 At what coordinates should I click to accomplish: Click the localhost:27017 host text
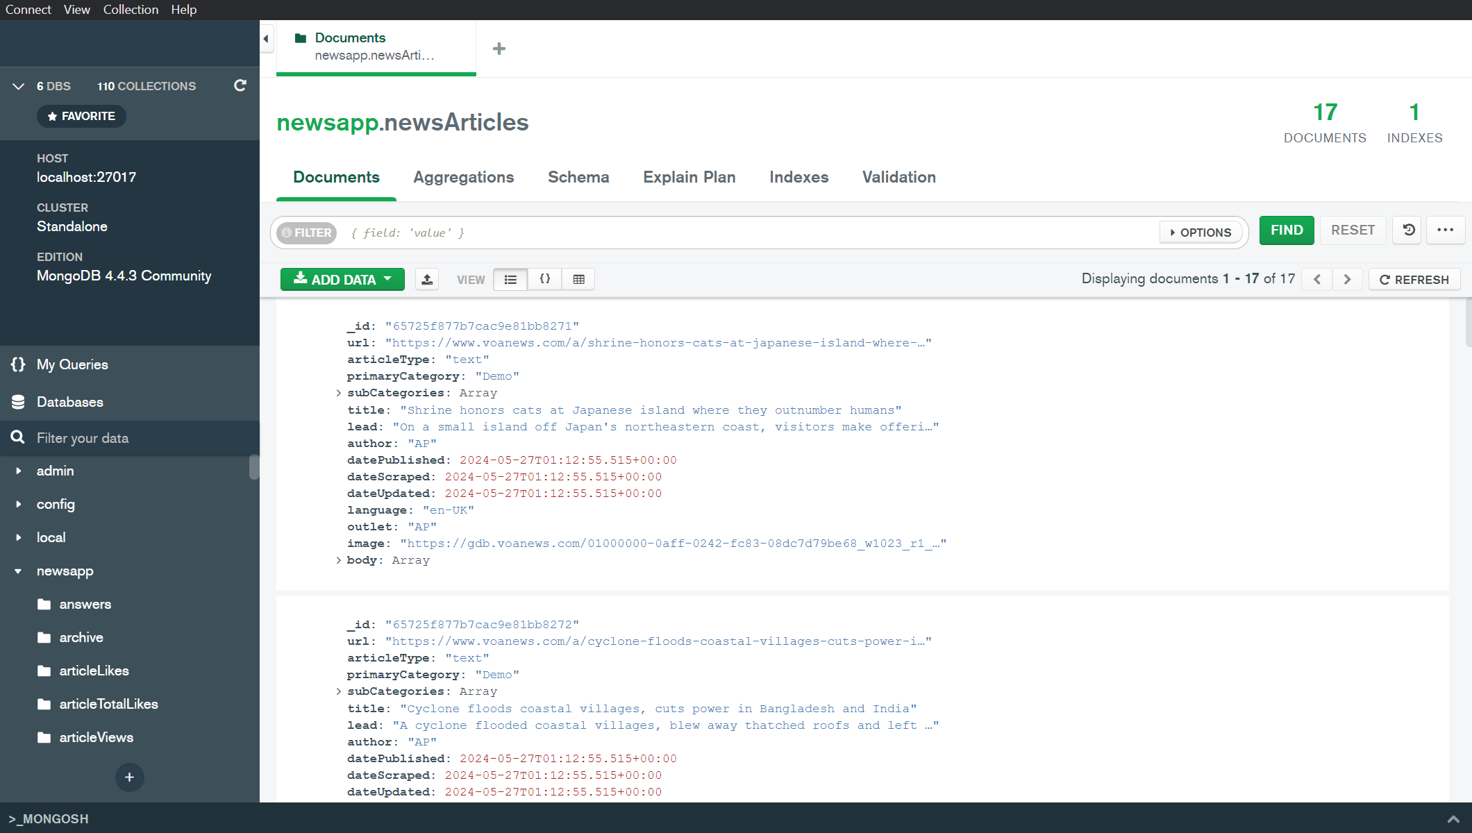(x=86, y=177)
